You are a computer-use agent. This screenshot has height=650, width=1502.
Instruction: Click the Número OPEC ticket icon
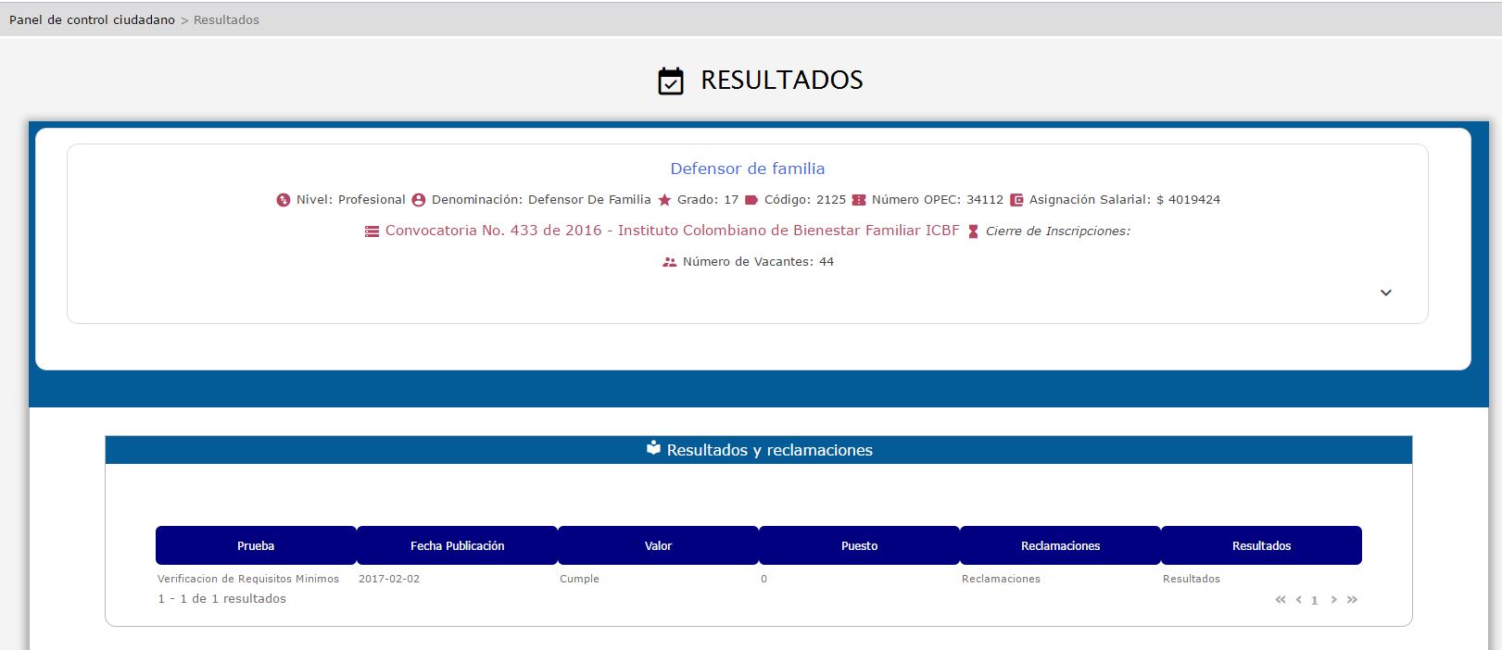pos(859,200)
